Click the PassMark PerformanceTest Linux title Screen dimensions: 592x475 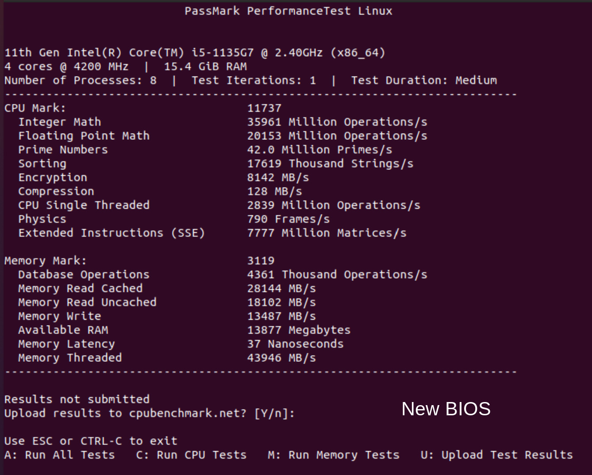pos(288,11)
